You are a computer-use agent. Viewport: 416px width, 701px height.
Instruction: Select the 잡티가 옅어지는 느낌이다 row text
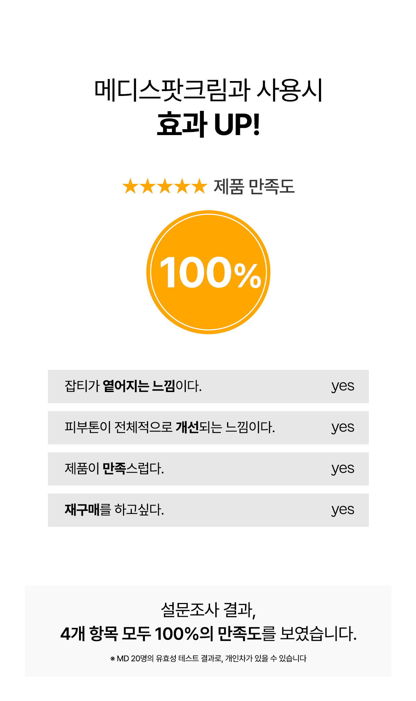pyautogui.click(x=133, y=386)
